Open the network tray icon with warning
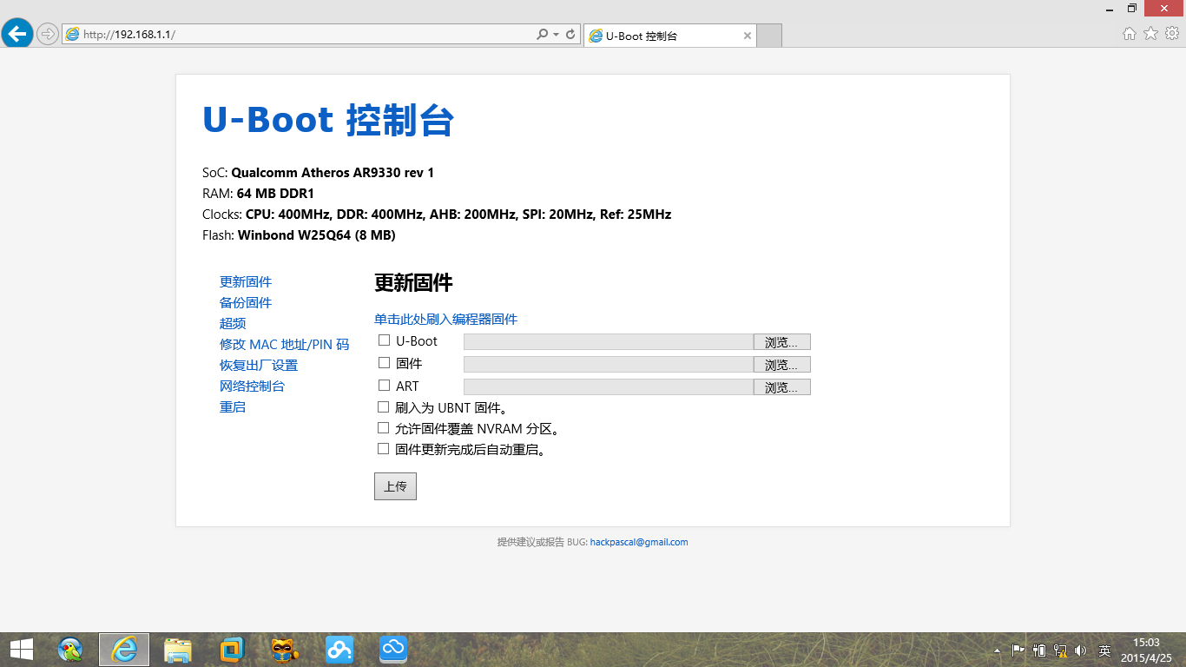Viewport: 1186px width, 667px height. click(x=1060, y=650)
